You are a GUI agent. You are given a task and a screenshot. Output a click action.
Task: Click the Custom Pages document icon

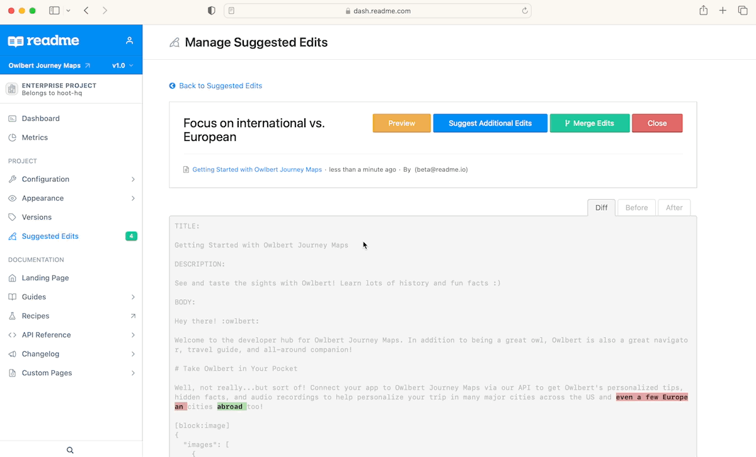click(12, 373)
